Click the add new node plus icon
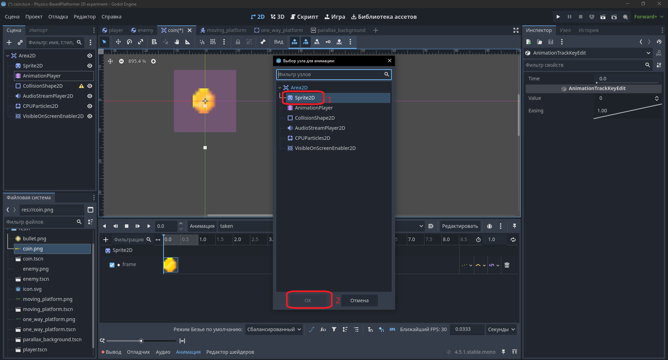 (9, 42)
